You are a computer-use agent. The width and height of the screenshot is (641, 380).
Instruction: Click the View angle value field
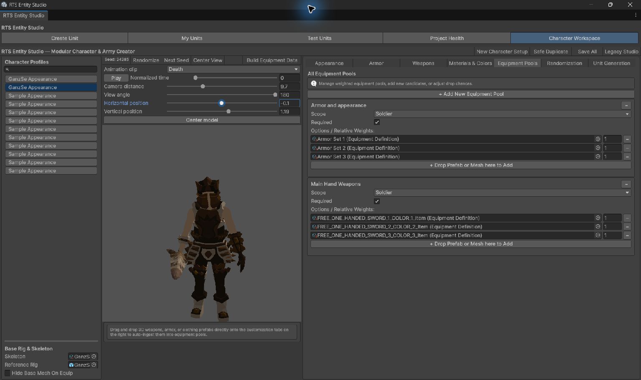[289, 95]
